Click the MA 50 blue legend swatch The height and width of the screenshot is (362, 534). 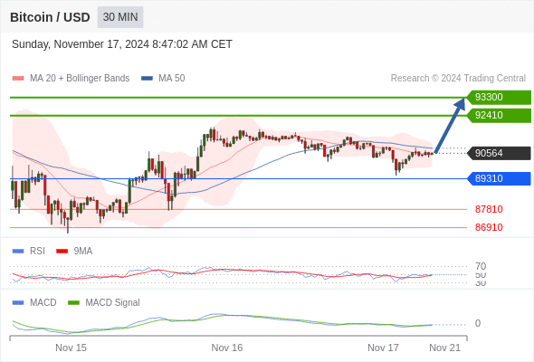tap(147, 79)
